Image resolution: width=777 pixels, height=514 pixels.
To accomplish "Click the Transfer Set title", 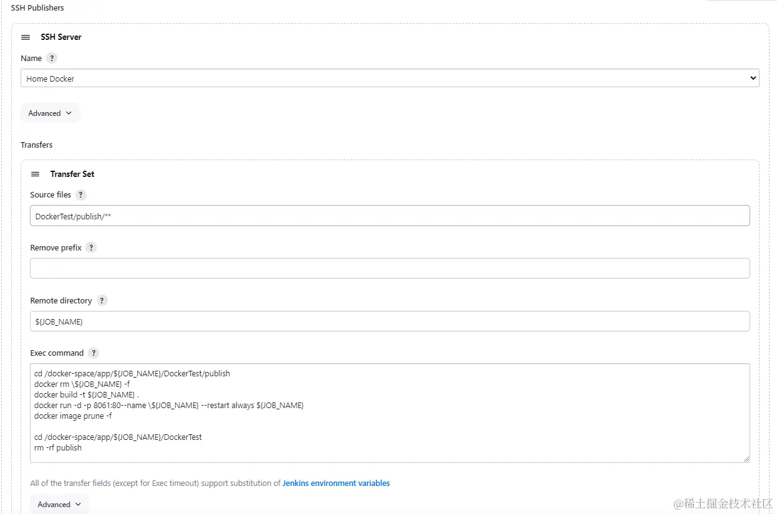I will click(x=72, y=174).
